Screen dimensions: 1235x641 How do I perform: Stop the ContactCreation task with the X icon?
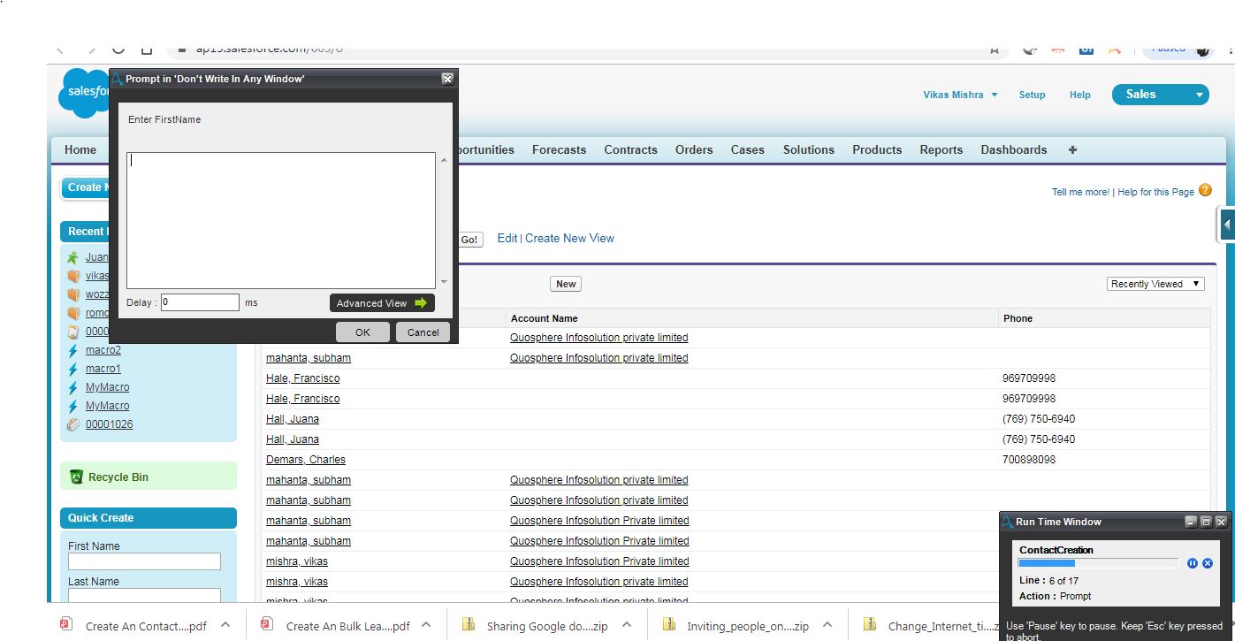pos(1208,563)
